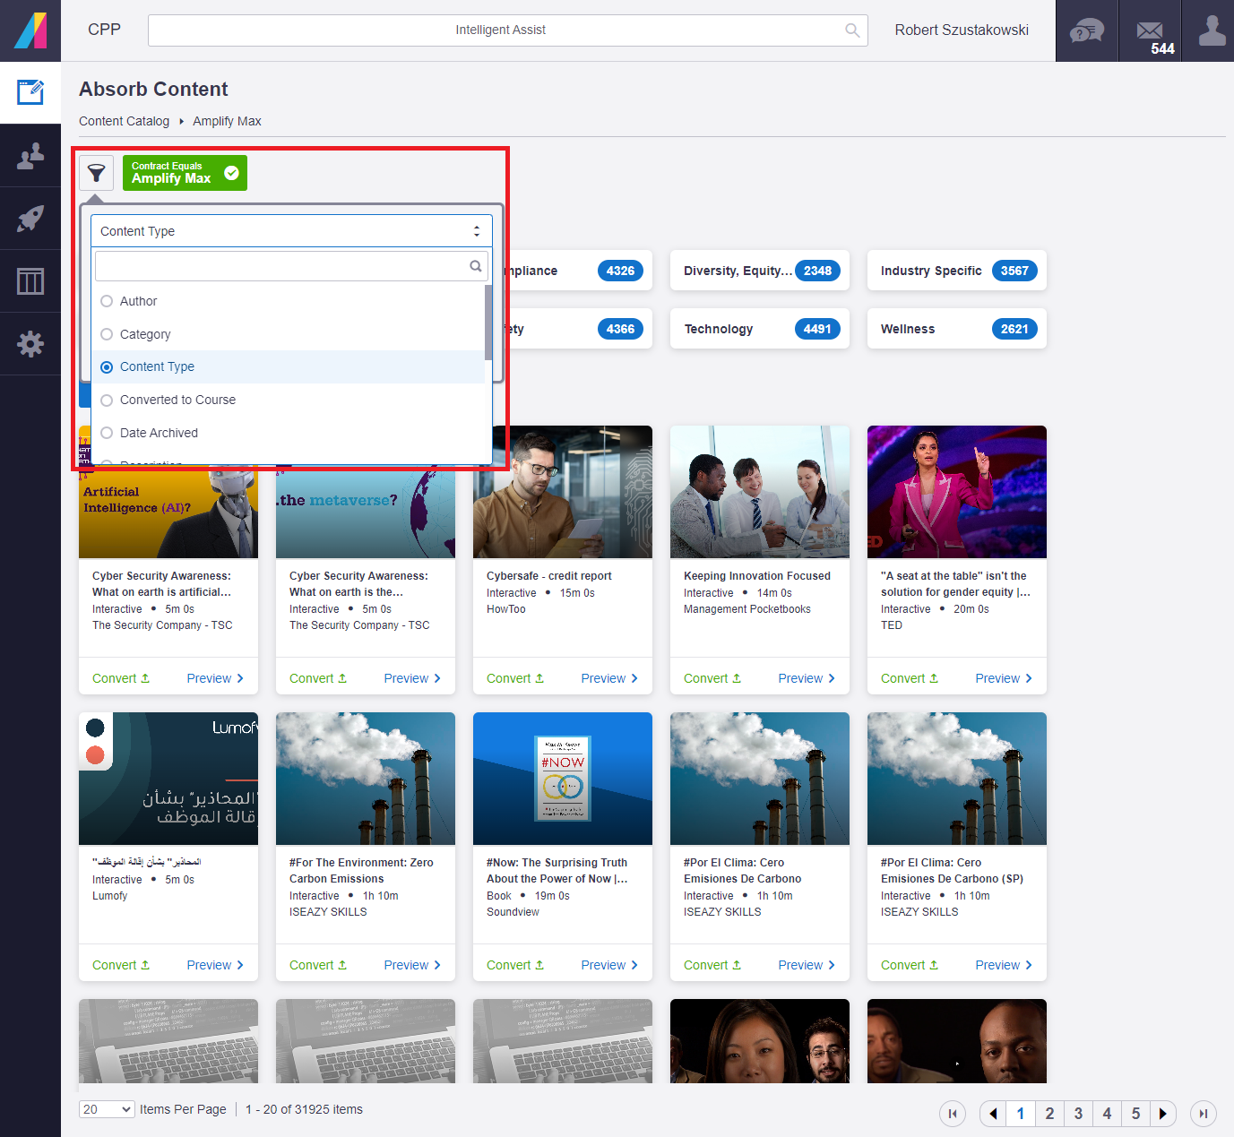Convert the #Now Surprising Truth book
1234x1137 pixels.
pyautogui.click(x=515, y=965)
